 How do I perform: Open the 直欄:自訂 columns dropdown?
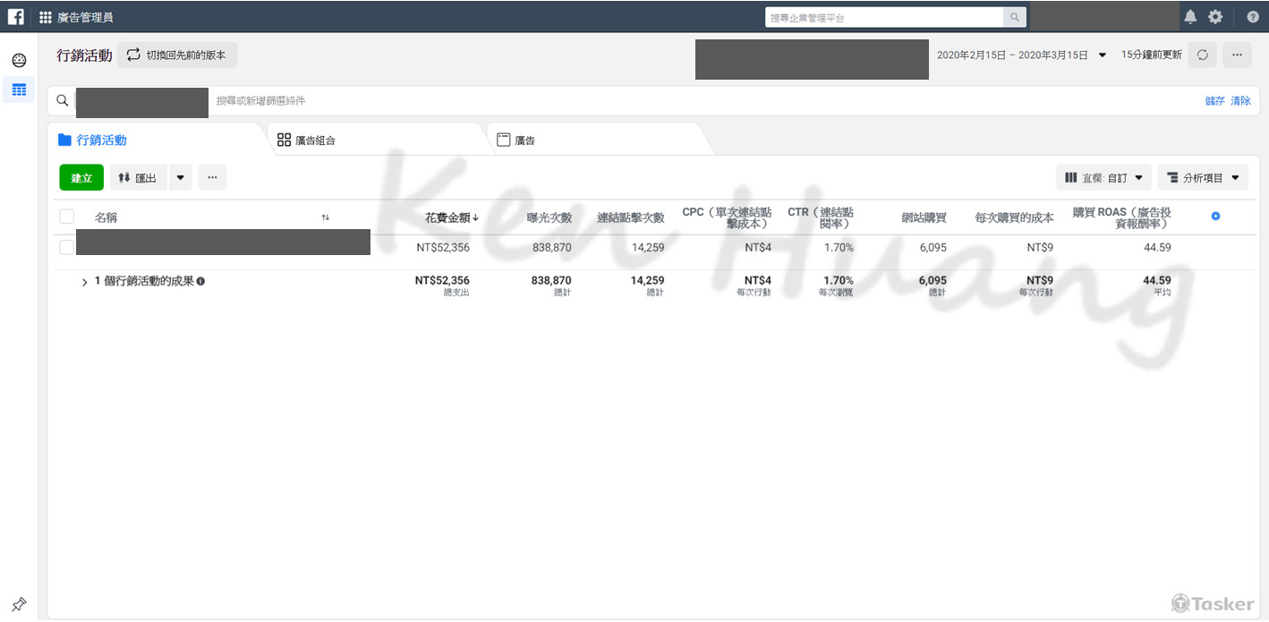(x=1103, y=177)
